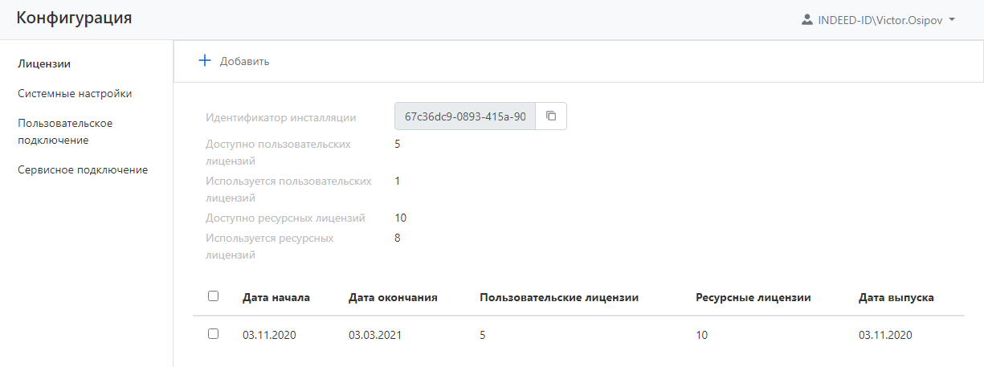Toggle the select-all checkbox in the table header
This screenshot has width=984, height=367.
click(213, 296)
